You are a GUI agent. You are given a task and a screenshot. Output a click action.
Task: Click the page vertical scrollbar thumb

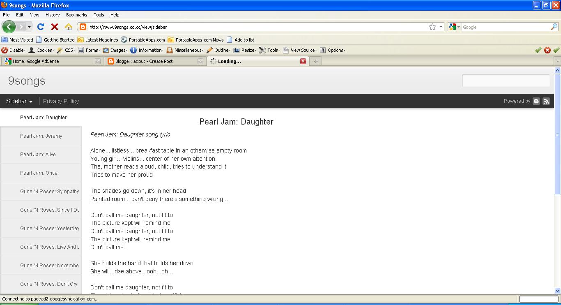pos(557,134)
